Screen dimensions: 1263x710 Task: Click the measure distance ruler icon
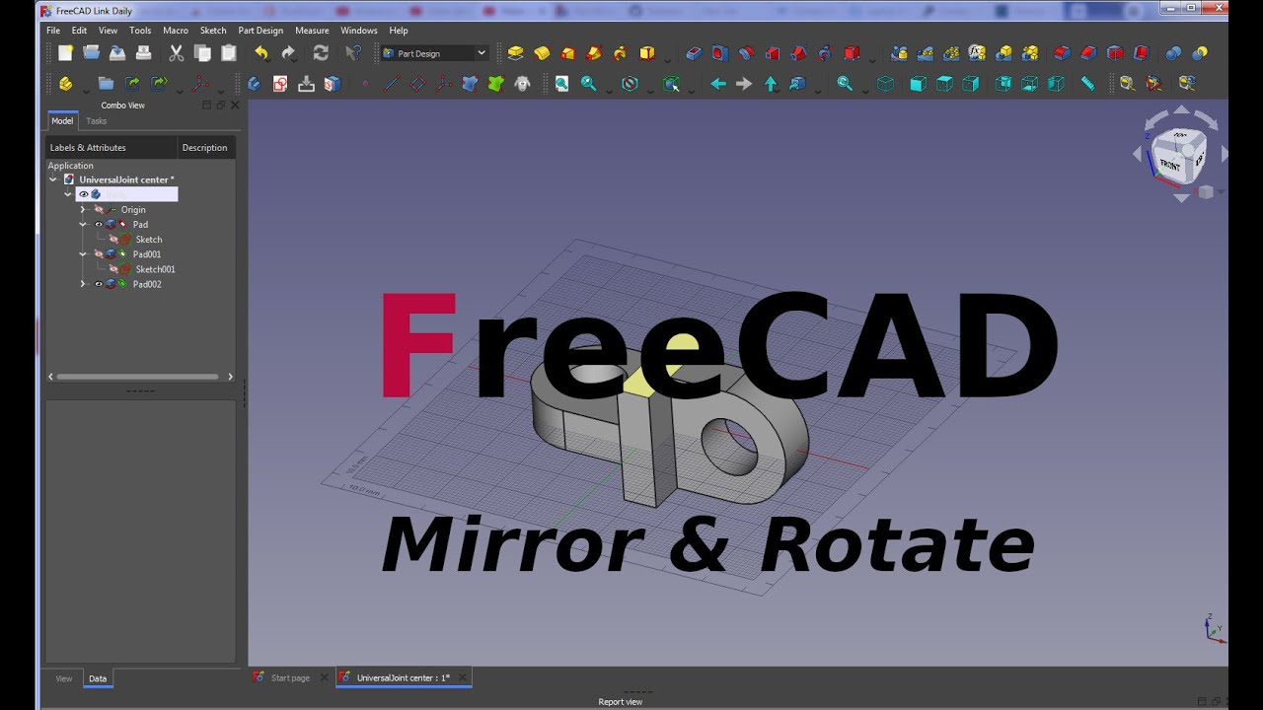pos(1087,84)
